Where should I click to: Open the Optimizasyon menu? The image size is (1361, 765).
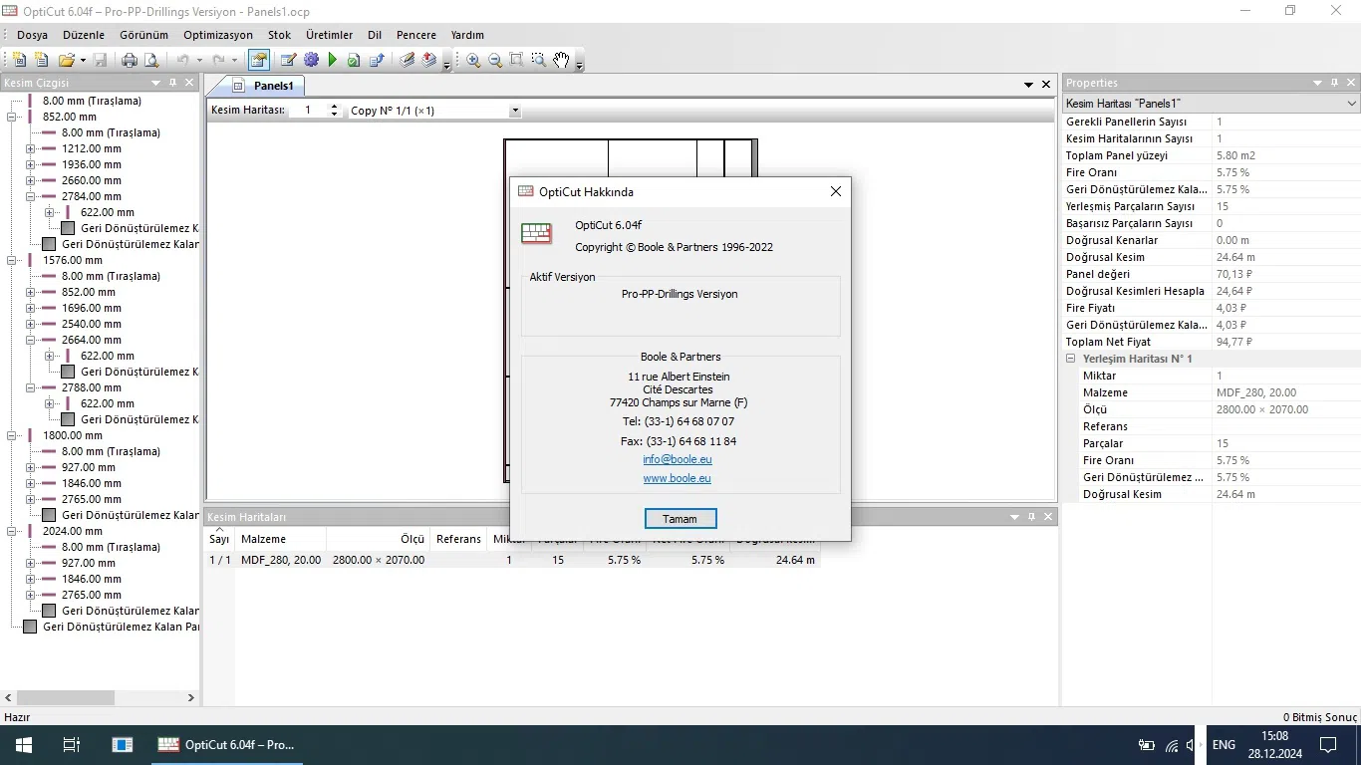218,35
